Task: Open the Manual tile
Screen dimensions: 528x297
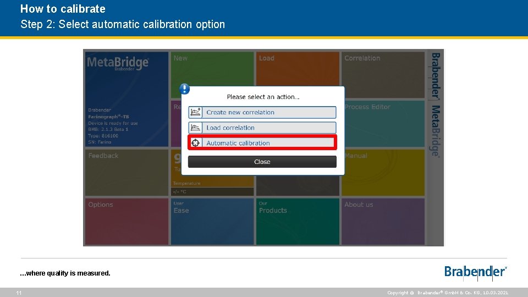Action: tap(384, 172)
